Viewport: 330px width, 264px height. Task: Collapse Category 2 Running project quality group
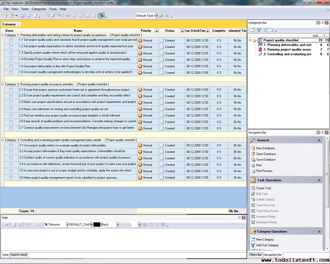pos(2,84)
